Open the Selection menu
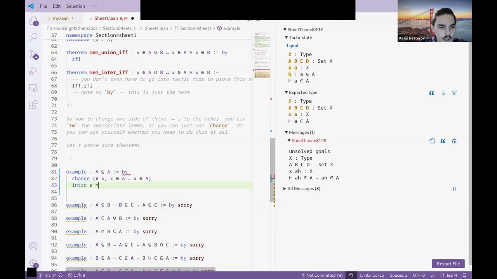The height and width of the screenshot is (279, 497). coord(75,6)
